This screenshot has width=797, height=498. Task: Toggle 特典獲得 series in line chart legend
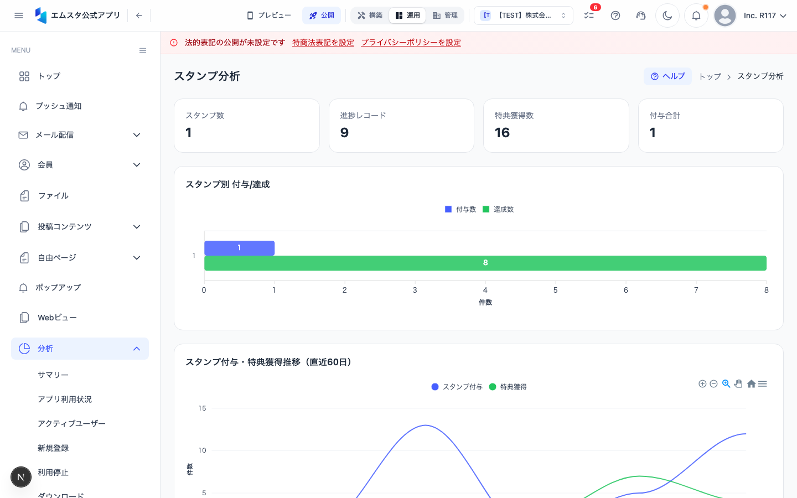coord(508,387)
